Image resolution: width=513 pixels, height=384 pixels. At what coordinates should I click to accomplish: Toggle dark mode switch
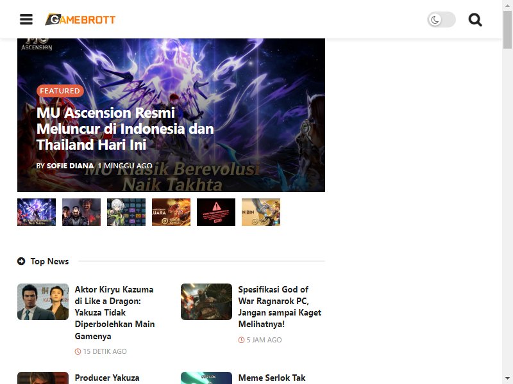[441, 20]
